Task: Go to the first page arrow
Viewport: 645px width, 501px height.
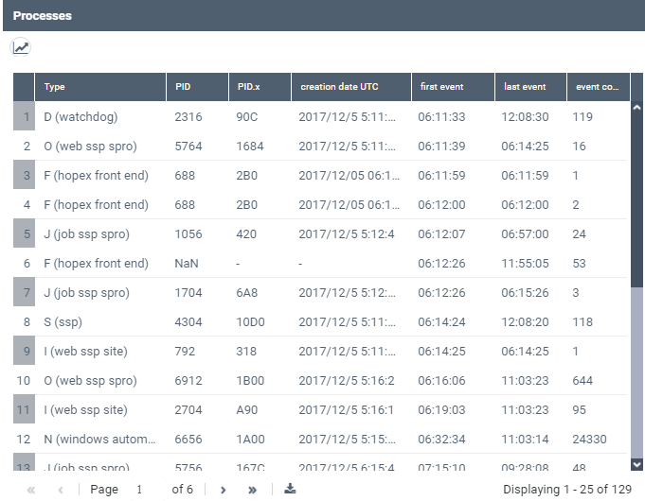Action: point(31,490)
